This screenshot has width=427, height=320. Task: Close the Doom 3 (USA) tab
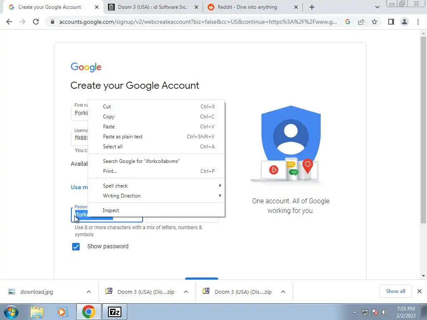pyautogui.click(x=196, y=7)
